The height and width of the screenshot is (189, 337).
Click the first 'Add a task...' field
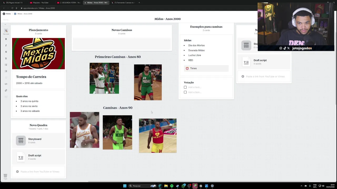click(195, 87)
